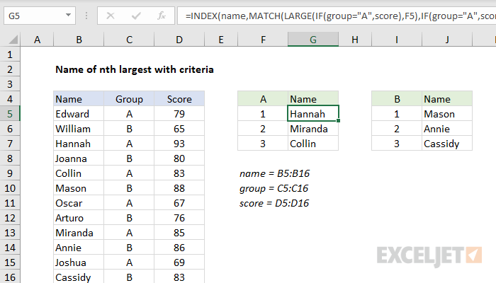Grab the fill handle of cell G5
Image resolution: width=496 pixels, height=283 pixels.
[339, 121]
